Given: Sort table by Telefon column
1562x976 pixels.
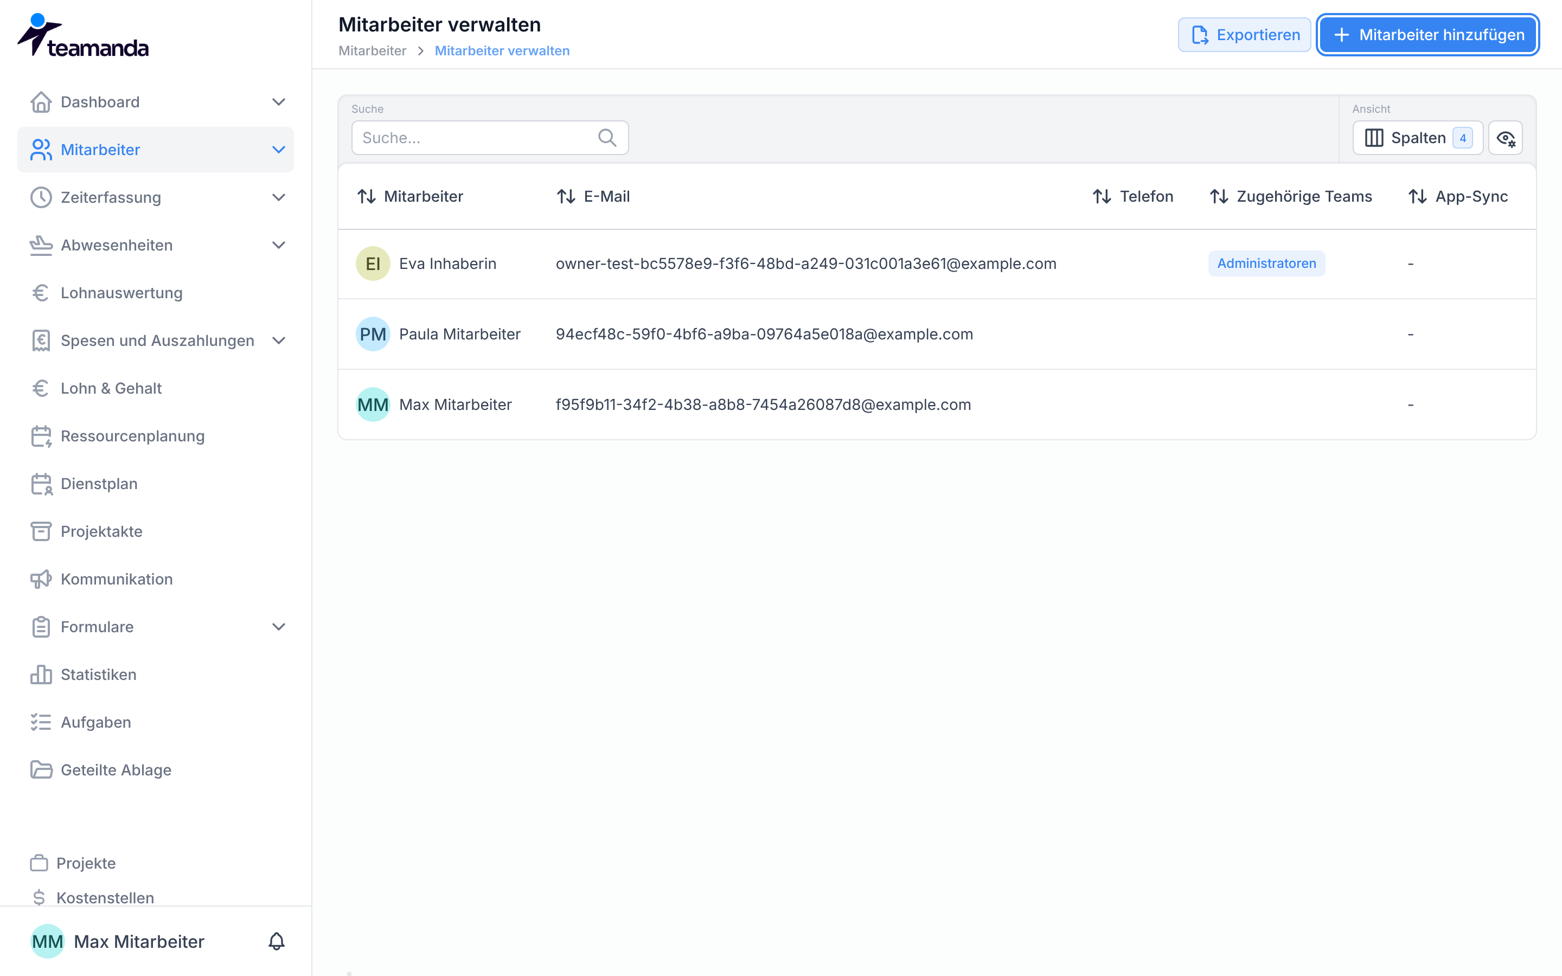Looking at the screenshot, I should click(x=1133, y=196).
